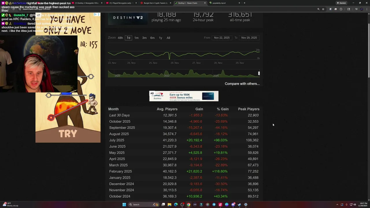Open TikTok app in the taskbar
This screenshot has height=208, width=370.
tap(220, 205)
